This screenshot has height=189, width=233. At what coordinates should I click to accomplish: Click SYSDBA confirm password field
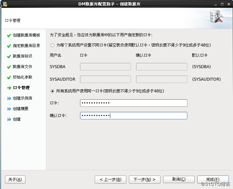tap(162, 67)
